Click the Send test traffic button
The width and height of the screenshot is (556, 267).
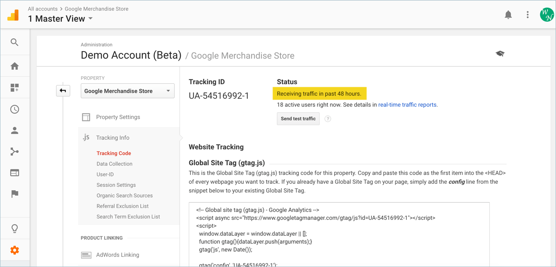[298, 119]
